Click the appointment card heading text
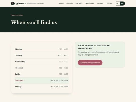Screen dimensions: 136x102 tap(94, 47)
